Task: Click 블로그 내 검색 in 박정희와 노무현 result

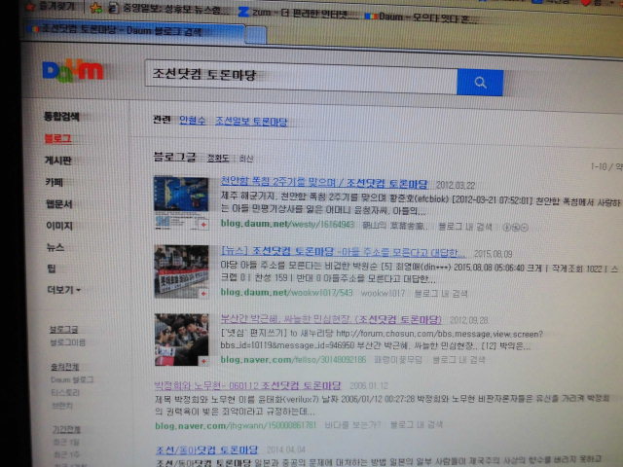Action: [x=417, y=425]
